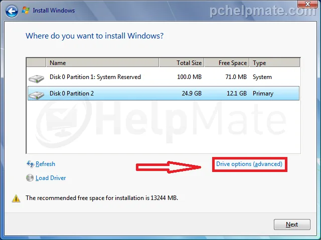Click the Refresh arrows icon
This screenshot has width=321, height=240.
click(30, 164)
